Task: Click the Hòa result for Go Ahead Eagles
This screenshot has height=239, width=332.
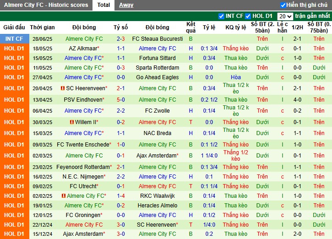Action: pos(236,77)
